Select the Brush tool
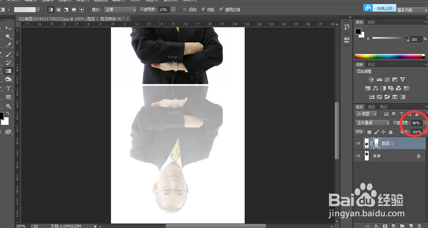428x228 pixels. point(8,54)
